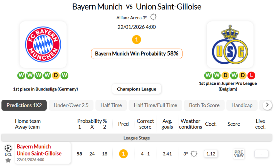Click Bayern's yellow D form badge
This screenshot has width=276, height=166.
(x=56, y=75)
